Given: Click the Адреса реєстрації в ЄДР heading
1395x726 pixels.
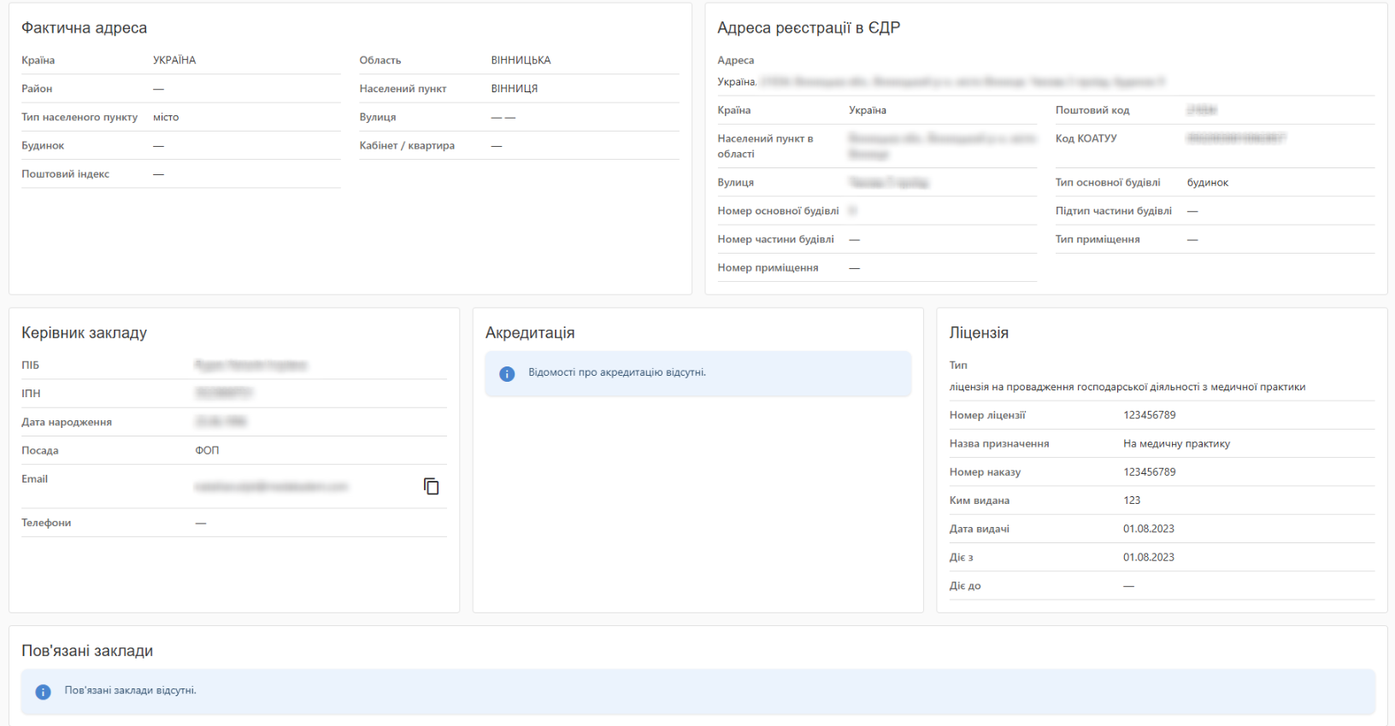Looking at the screenshot, I should (808, 28).
